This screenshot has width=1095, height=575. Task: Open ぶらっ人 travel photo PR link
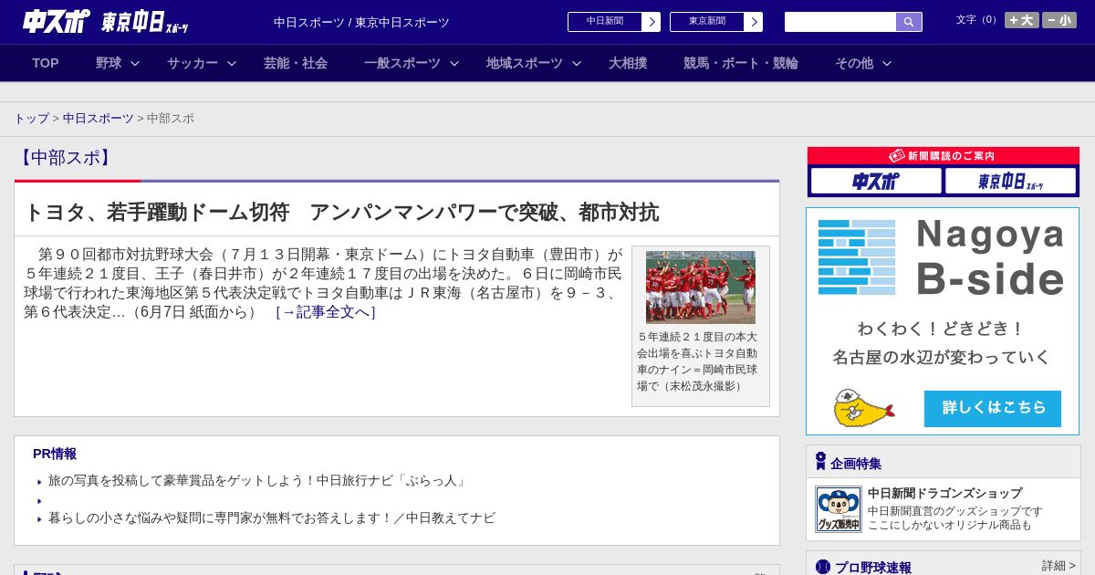pos(258,480)
